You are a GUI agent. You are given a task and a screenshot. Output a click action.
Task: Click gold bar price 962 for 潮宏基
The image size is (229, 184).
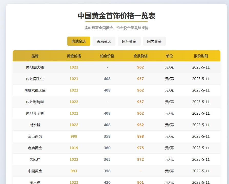(x=141, y=125)
